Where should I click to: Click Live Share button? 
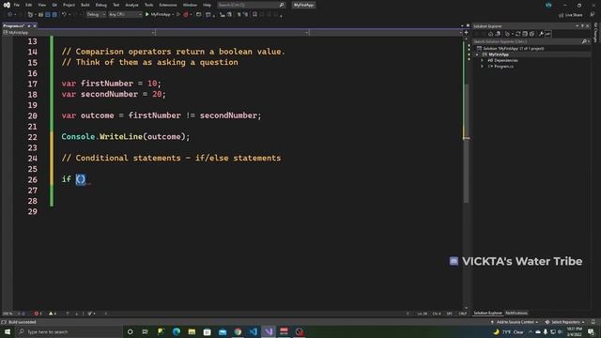[x=571, y=15]
